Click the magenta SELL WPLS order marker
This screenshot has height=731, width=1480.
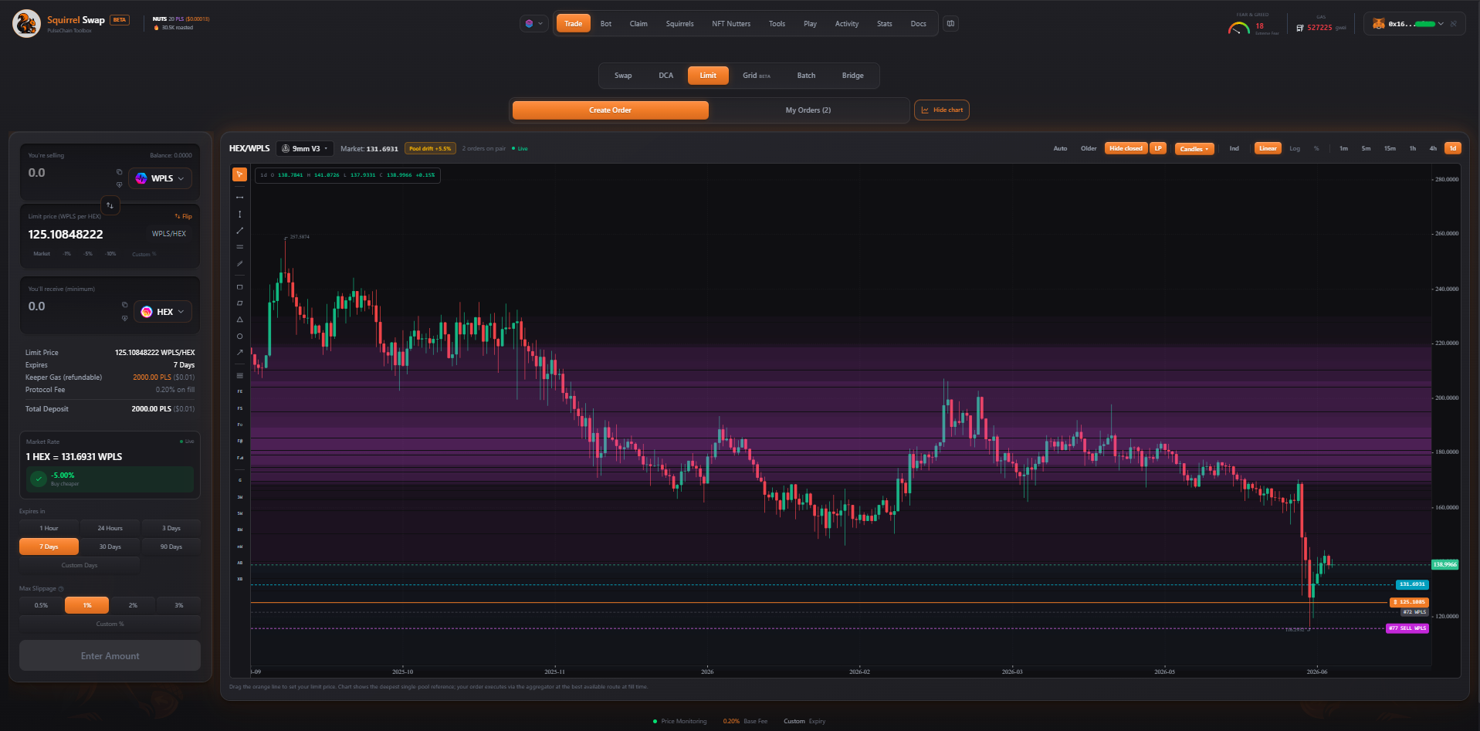click(1407, 628)
